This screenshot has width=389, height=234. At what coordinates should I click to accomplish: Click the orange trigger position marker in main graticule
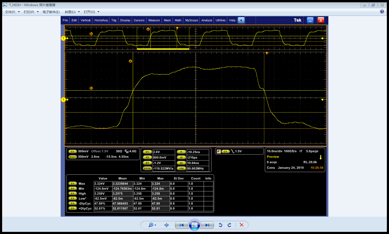point(267,53)
